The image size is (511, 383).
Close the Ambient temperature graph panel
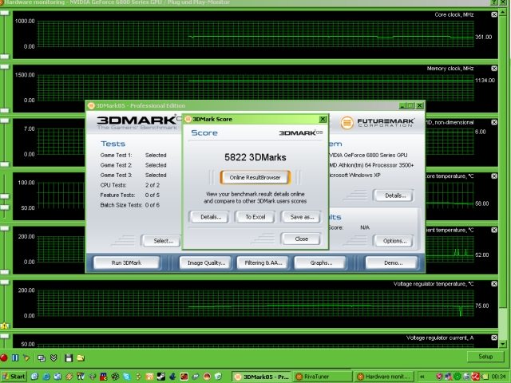[x=494, y=230]
